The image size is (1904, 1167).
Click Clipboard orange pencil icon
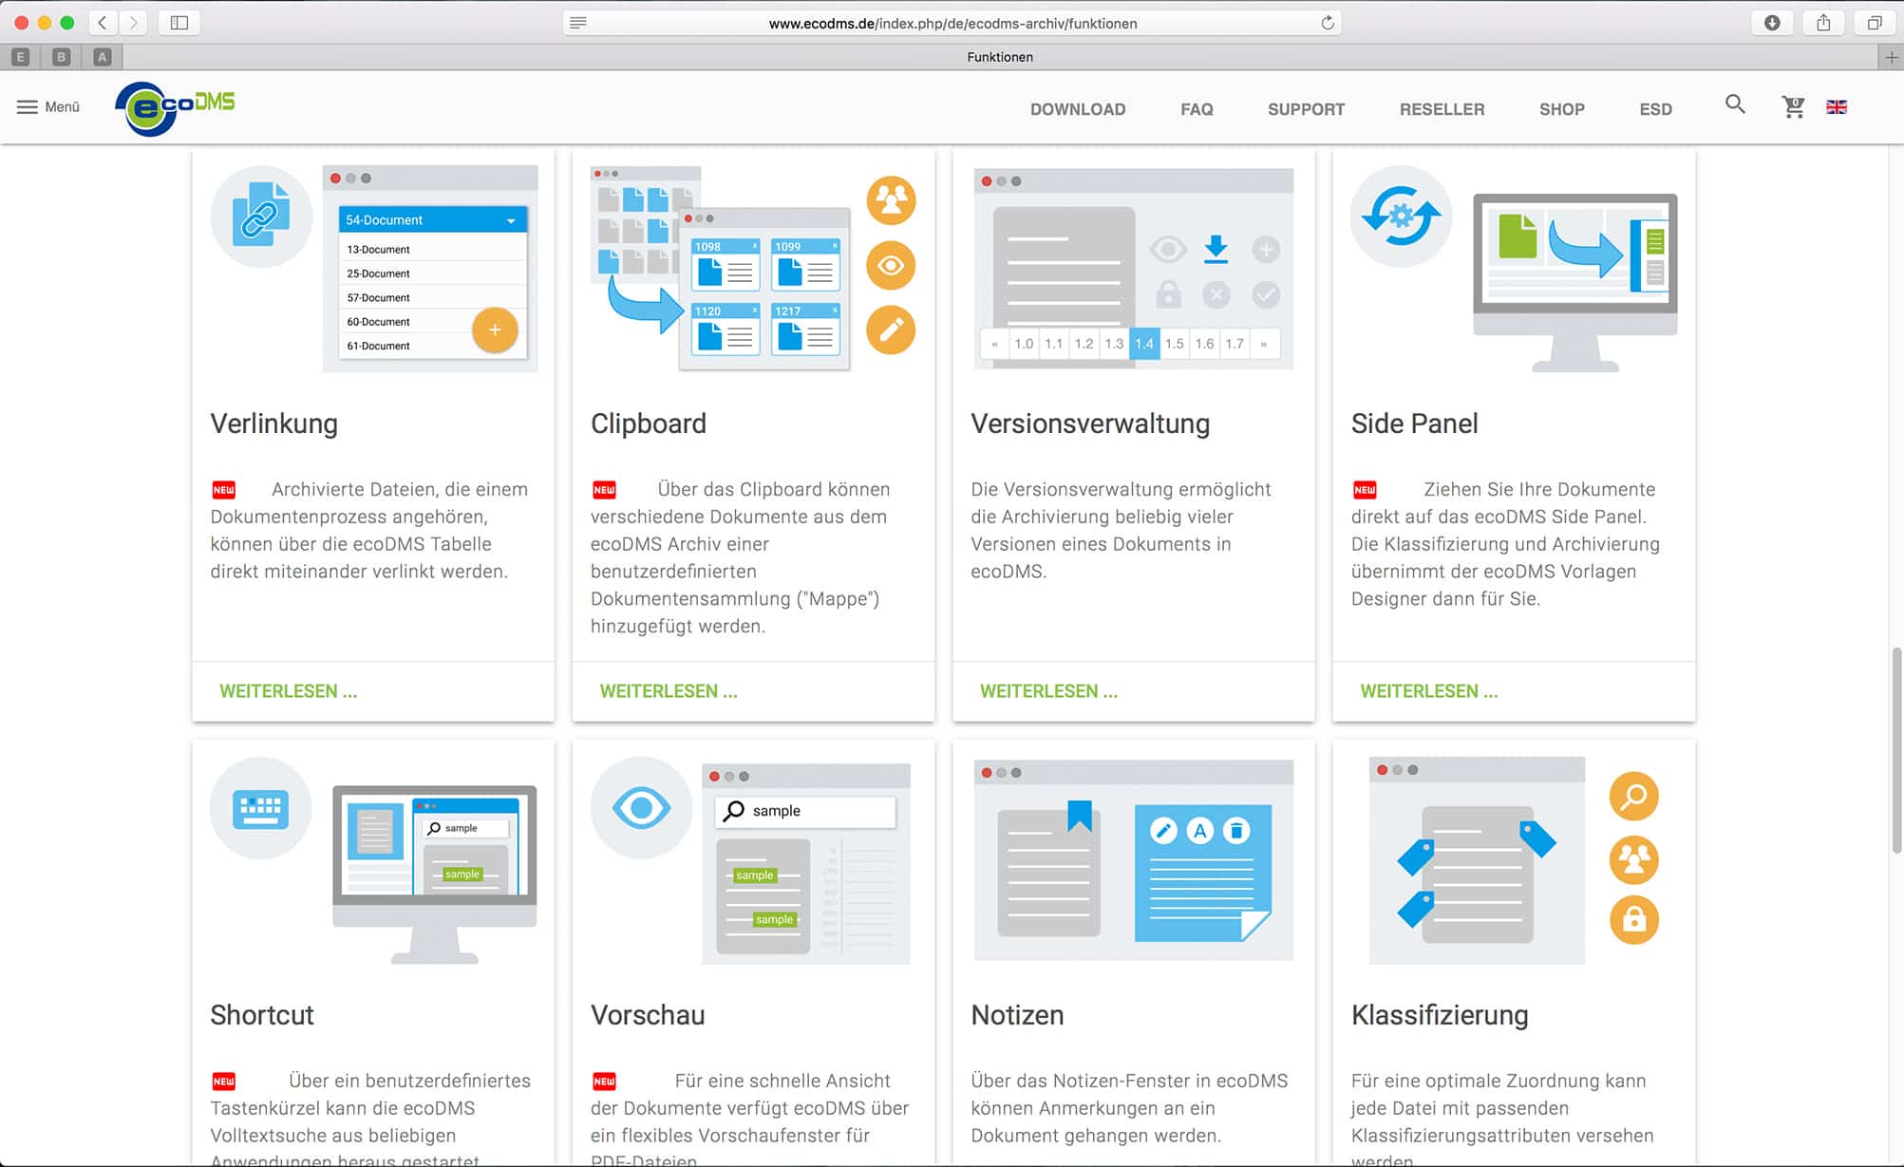tap(891, 329)
